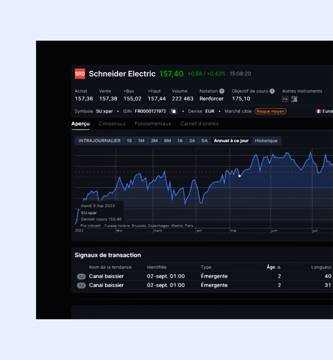Select the 1S chart range
The image size is (333, 360).
(129, 141)
